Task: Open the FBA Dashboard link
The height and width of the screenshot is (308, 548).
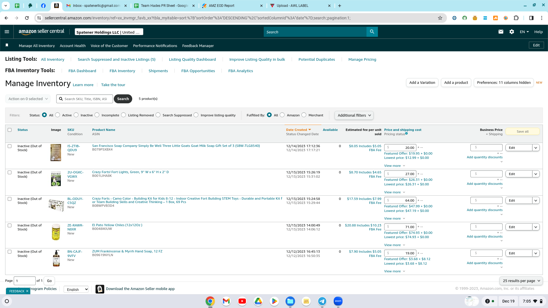Action: click(x=82, y=71)
